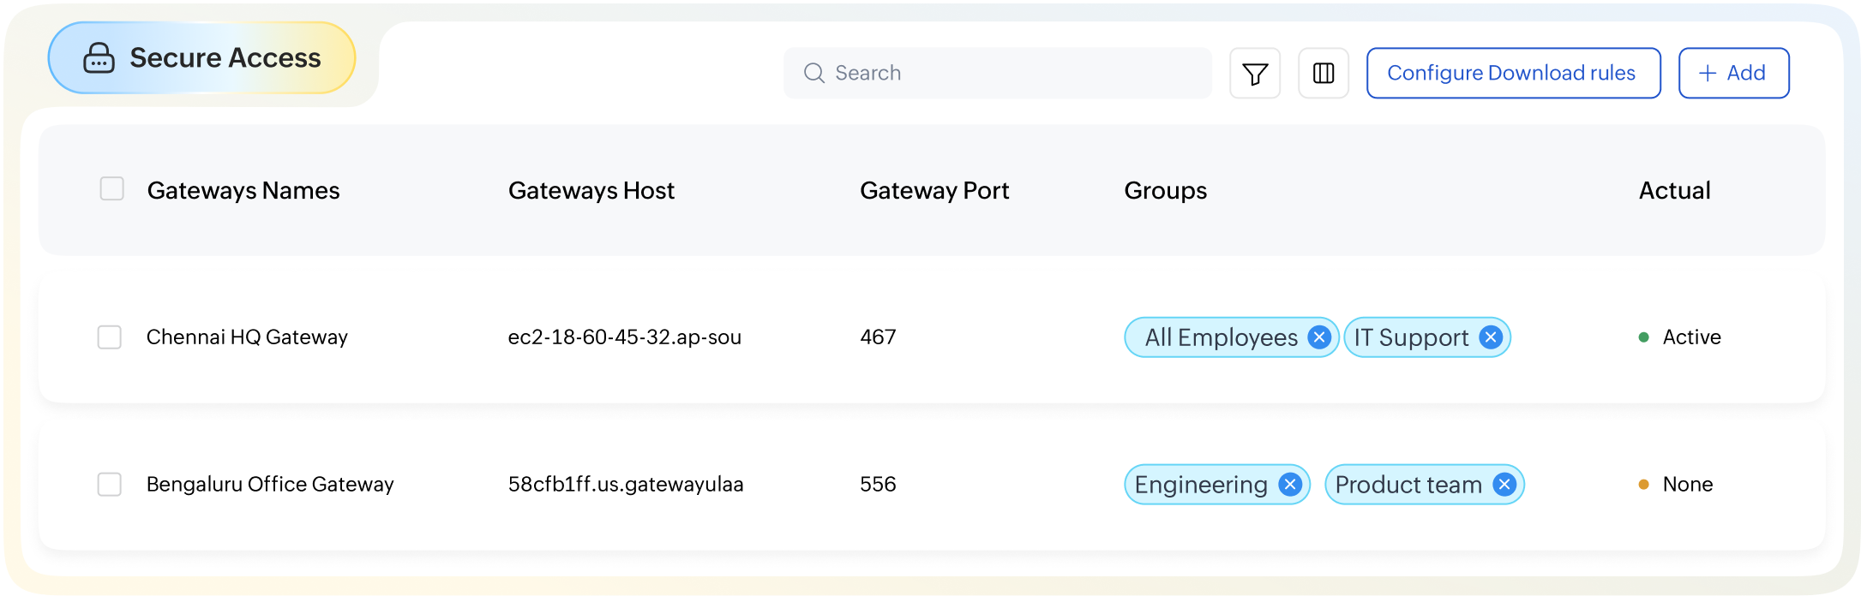Click the Product team tag label

(1408, 485)
